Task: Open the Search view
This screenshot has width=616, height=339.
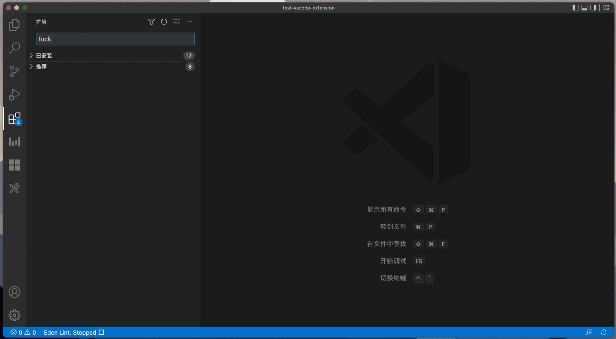Action: coord(15,48)
